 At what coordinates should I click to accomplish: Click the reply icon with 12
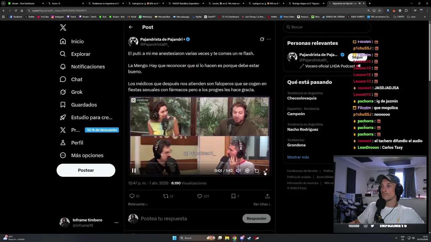point(134,196)
